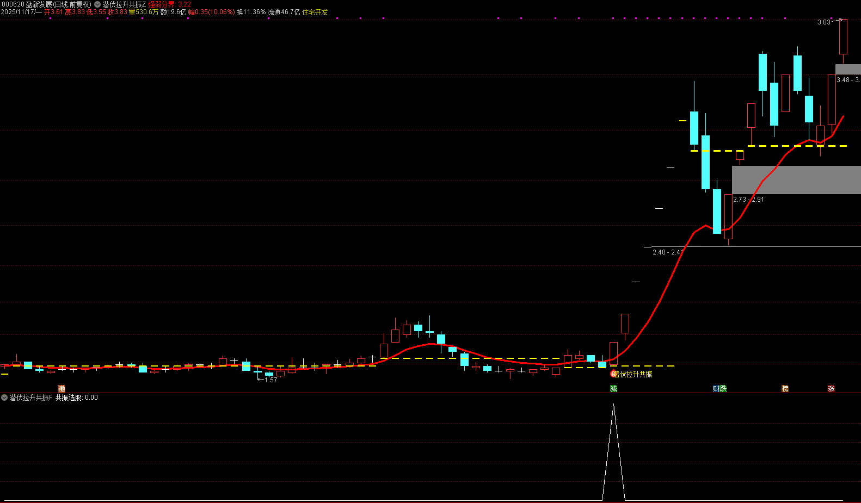Click the main indicator name 潜伏拉升共振Z
Screen dimensions: 861x503
(x=124, y=4)
